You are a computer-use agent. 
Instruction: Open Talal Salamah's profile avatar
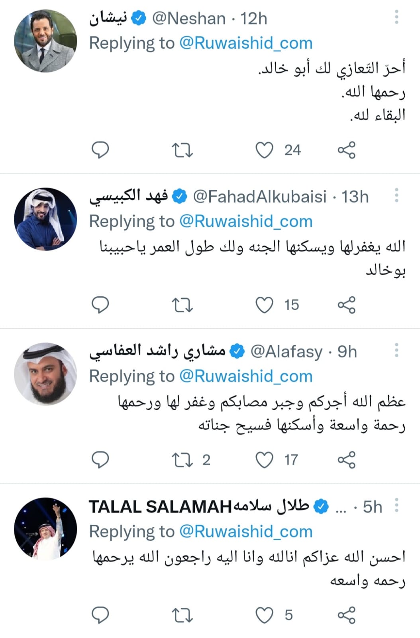[x=45, y=529]
